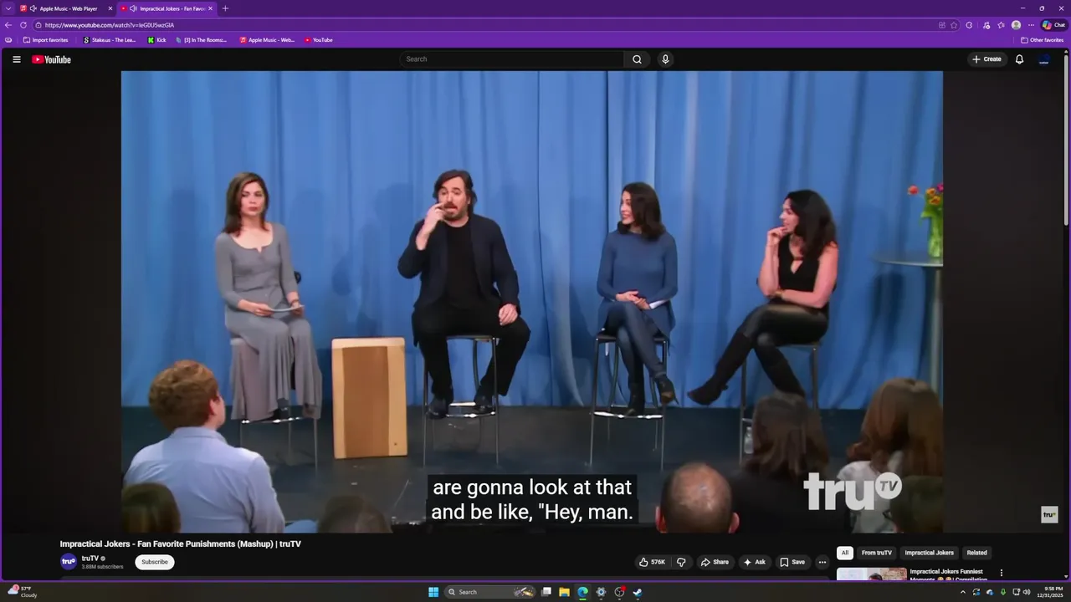Click the magnifier search button

coord(637,59)
